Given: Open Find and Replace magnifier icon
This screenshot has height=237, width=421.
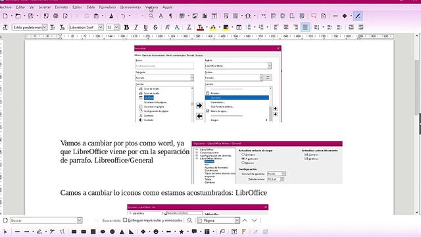Looking at the screenshot, I should [151, 16].
